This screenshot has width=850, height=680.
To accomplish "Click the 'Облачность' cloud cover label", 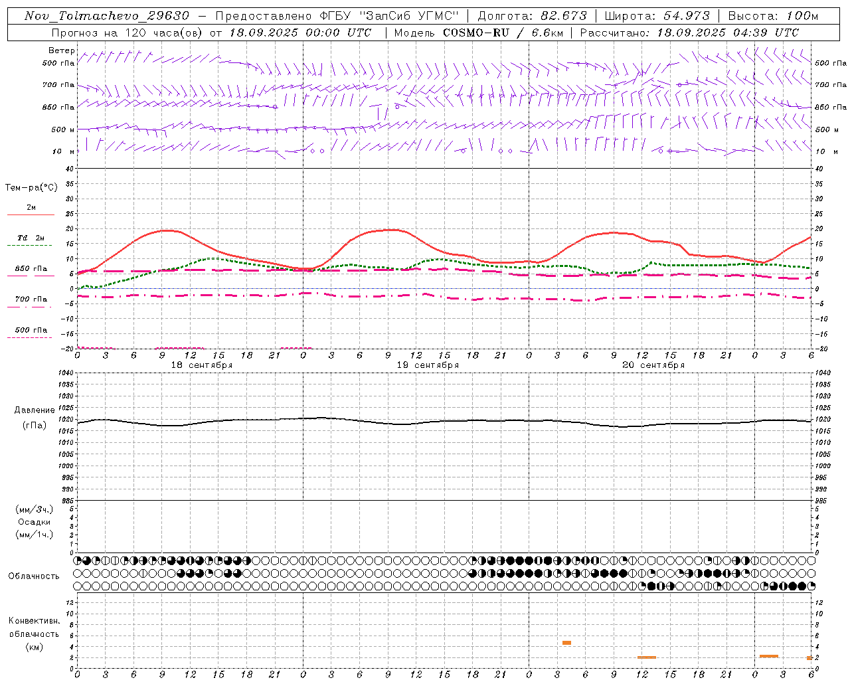I will coord(34,576).
